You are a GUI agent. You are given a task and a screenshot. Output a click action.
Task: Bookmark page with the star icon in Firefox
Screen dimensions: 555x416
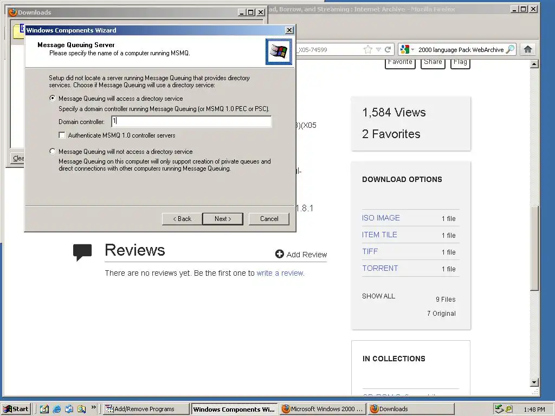coord(368,49)
